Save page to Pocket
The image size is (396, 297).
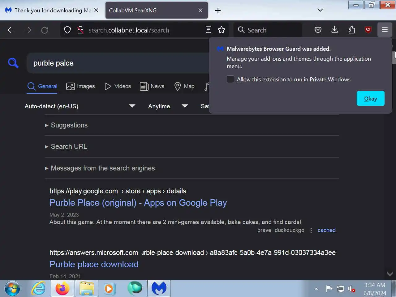point(318,30)
